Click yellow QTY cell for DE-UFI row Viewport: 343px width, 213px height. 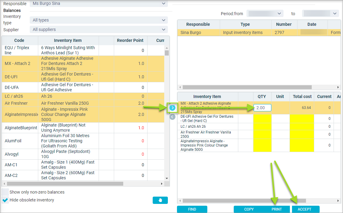click(262, 119)
